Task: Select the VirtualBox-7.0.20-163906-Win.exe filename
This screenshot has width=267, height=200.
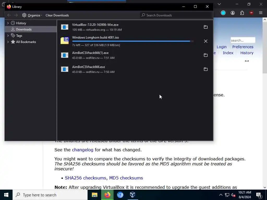Action: pyautogui.click(x=95, y=25)
